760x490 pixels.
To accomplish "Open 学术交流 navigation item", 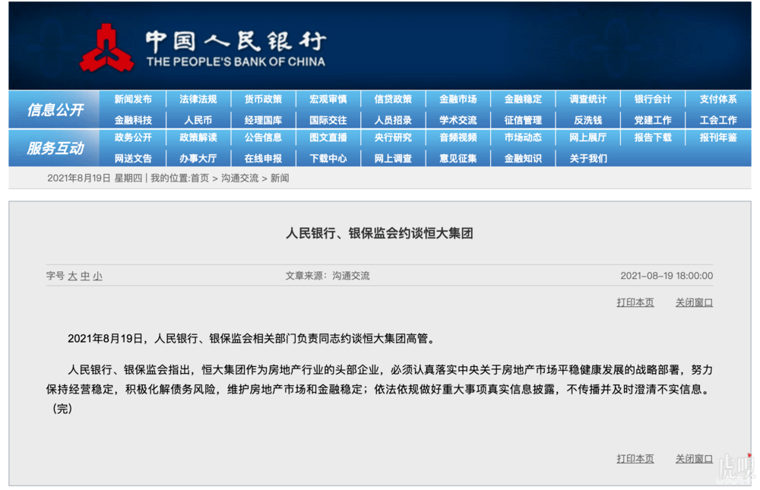I will pos(458,120).
